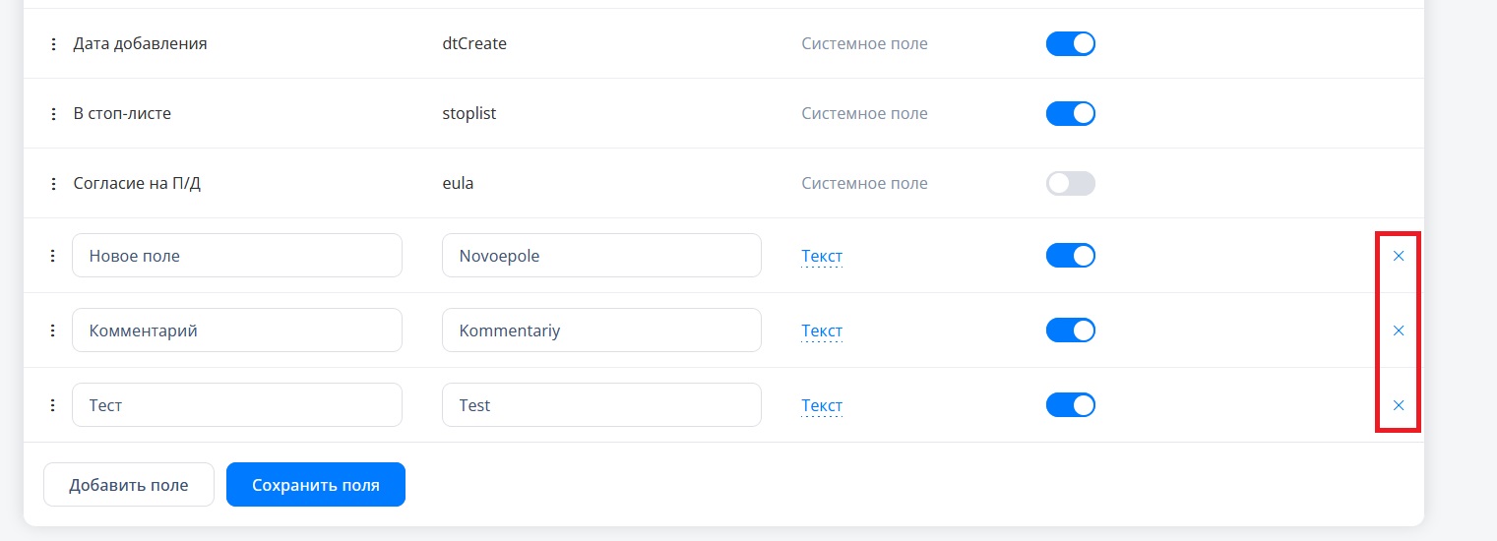Click drag handle of В стоп-листе row
This screenshot has height=541, width=1497.
[54, 114]
